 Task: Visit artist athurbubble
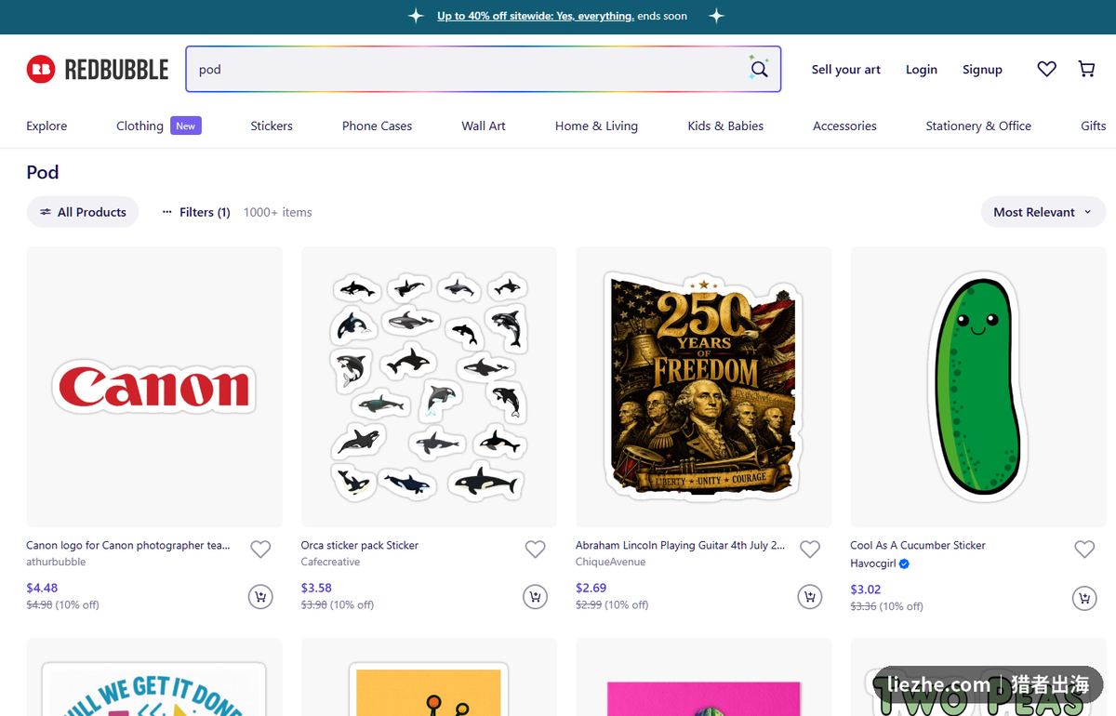(56, 562)
